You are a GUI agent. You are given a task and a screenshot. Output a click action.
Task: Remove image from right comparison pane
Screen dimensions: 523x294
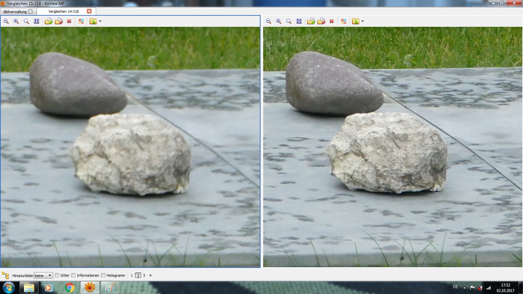tap(344, 21)
